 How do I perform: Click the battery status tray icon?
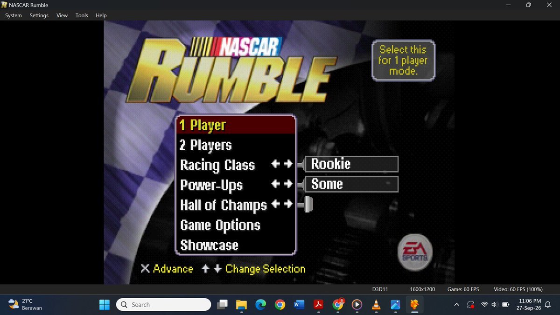tap(505, 305)
